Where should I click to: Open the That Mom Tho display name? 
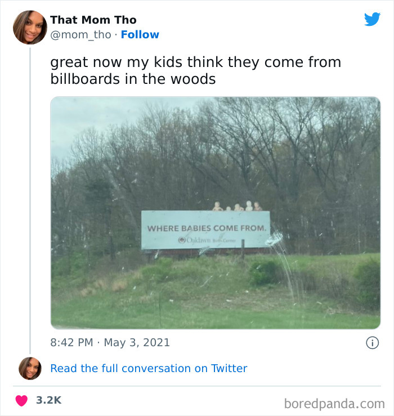pos(93,20)
